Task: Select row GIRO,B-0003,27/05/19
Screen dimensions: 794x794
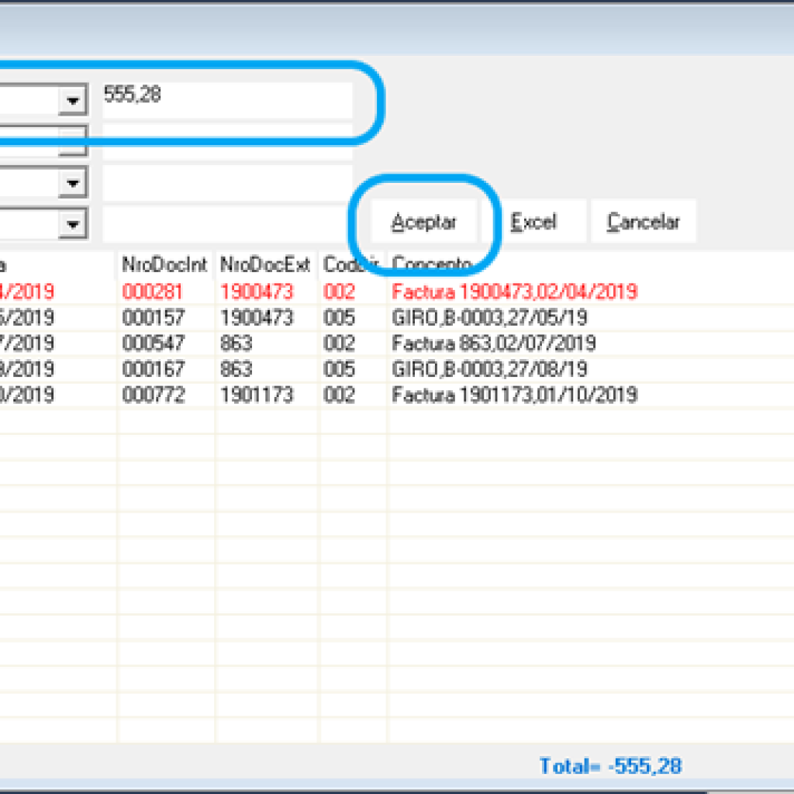Action: tap(397, 317)
